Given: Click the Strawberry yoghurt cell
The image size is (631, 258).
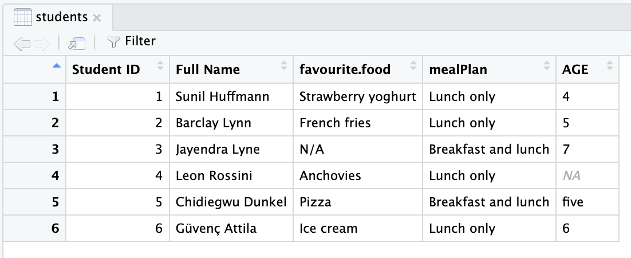Looking at the screenshot, I should coord(358,97).
